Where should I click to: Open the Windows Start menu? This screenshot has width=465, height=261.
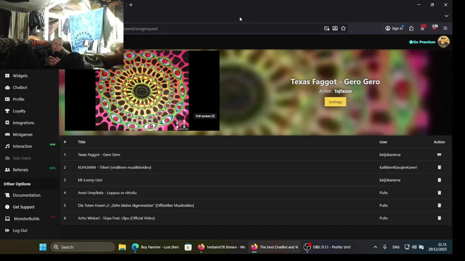coord(43,247)
